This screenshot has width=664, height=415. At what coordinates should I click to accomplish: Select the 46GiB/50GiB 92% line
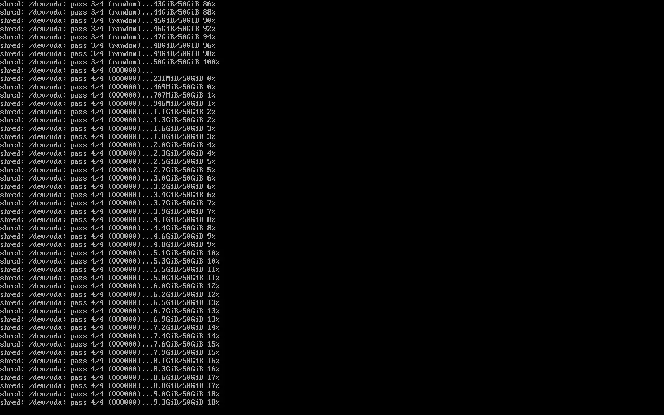108,29
